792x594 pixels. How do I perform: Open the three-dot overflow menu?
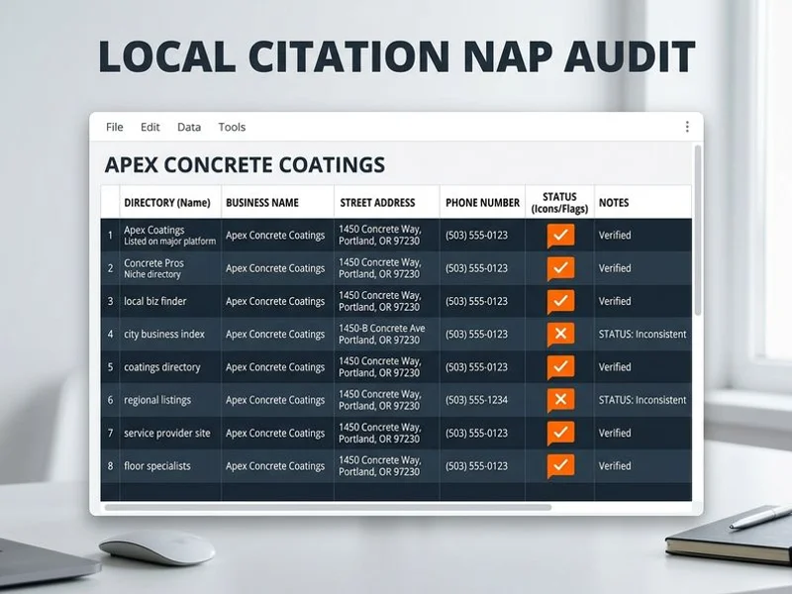(687, 127)
